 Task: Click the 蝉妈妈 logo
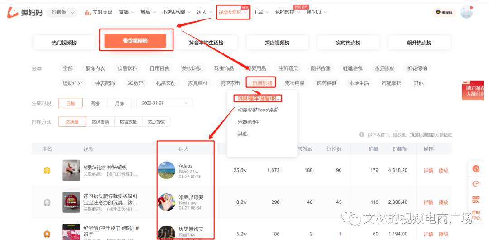click(x=24, y=13)
